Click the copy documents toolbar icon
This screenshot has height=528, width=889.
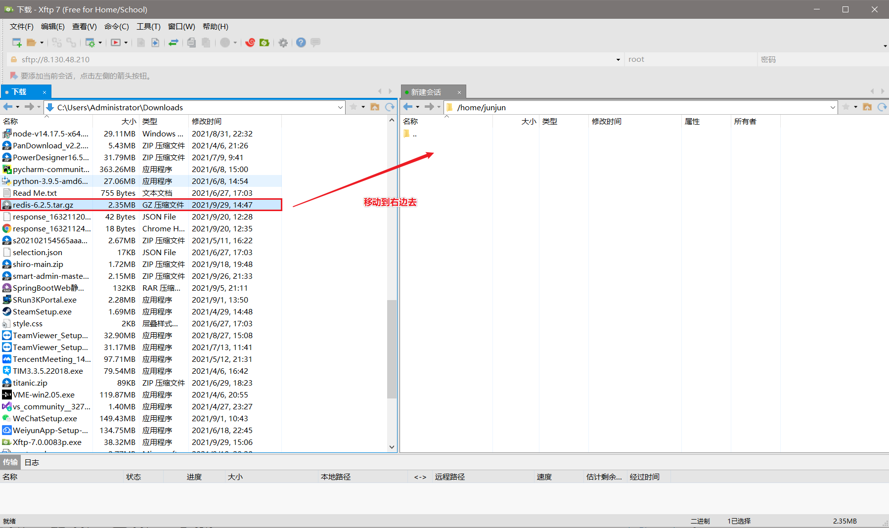coord(191,43)
